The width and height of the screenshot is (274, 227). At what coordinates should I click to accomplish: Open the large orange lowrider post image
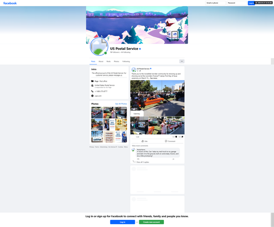157,98
